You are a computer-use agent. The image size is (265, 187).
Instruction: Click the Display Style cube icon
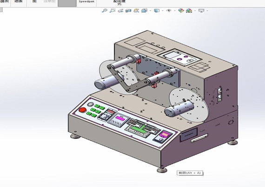pos(157,11)
